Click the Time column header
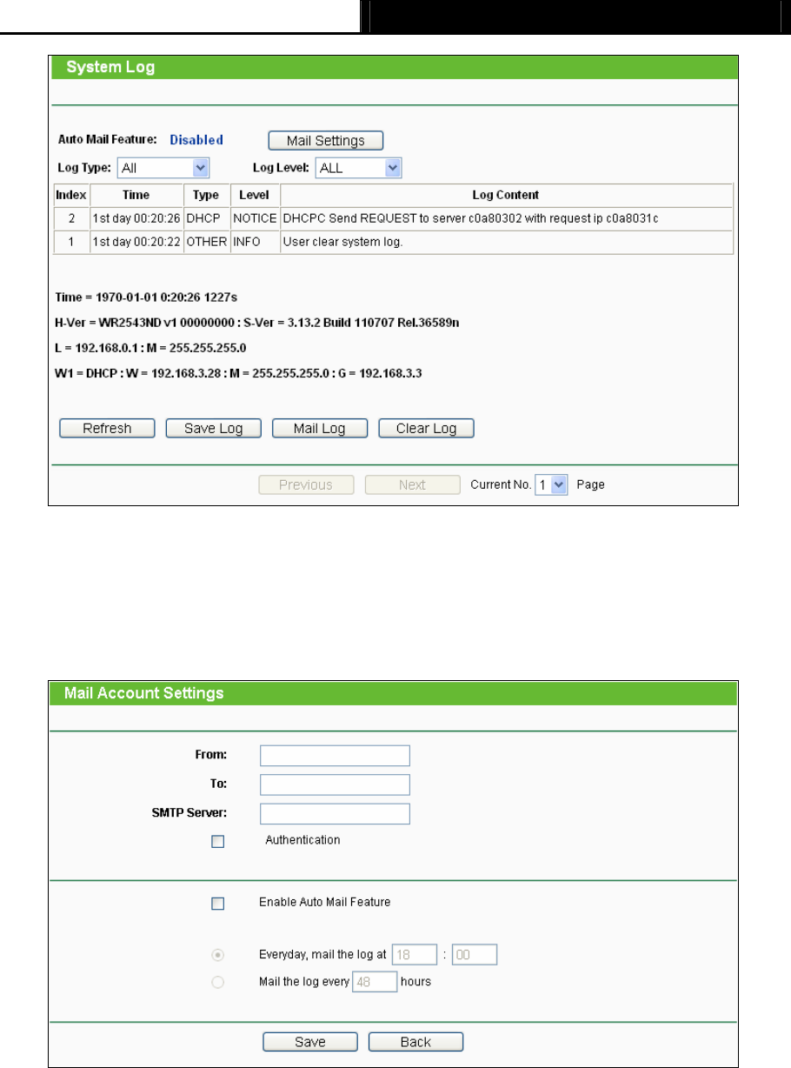The width and height of the screenshot is (791, 1068). [136, 195]
